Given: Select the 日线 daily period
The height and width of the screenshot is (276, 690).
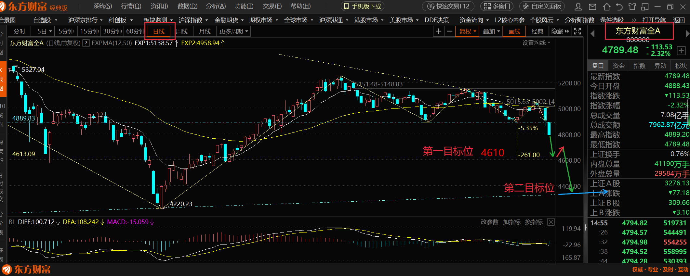Looking at the screenshot, I should pos(159,31).
